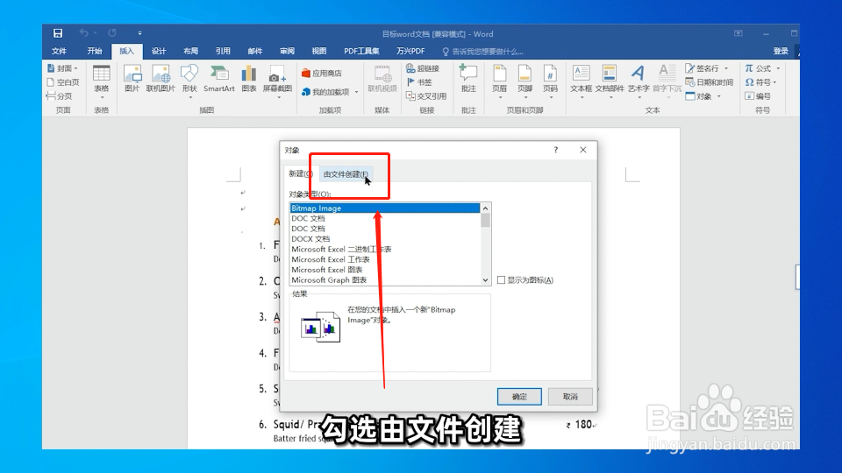Open the 屏幕截图 screenshot tool
This screenshot has width=842, height=473.
pyautogui.click(x=277, y=81)
